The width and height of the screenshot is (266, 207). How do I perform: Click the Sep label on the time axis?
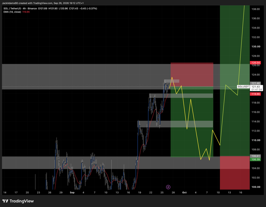[x=72, y=193]
